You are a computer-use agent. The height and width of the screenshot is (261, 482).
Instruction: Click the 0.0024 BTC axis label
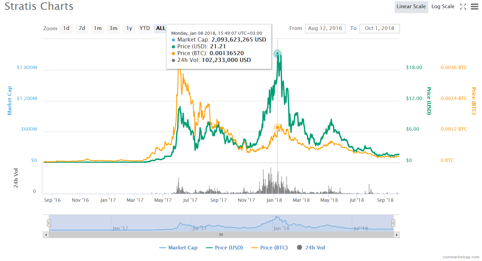pos(454,98)
